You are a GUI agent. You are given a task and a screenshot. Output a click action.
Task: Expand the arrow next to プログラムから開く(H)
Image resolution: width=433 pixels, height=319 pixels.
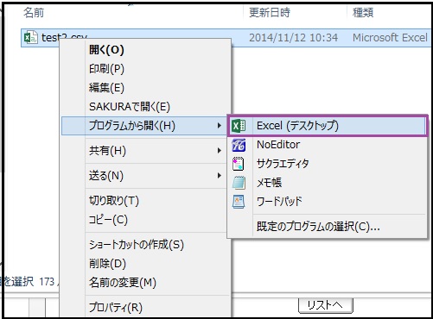(220, 126)
